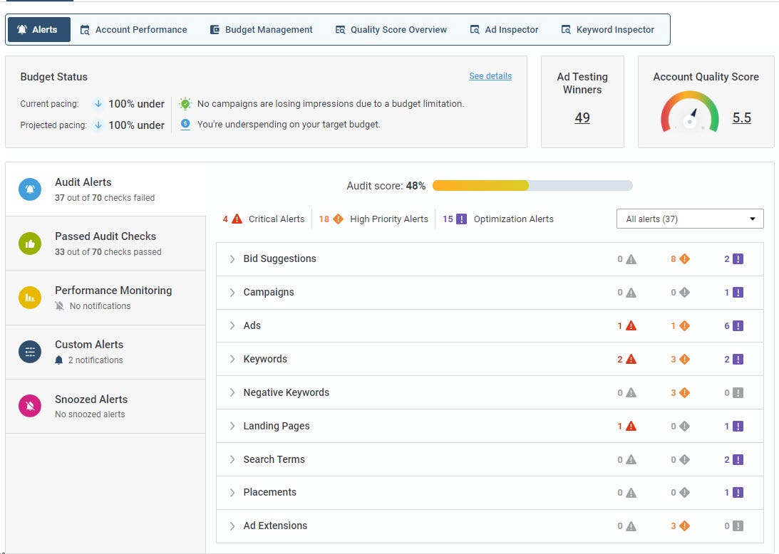Image resolution: width=779 pixels, height=554 pixels.
Task: Click the Audit score progress bar
Action: tap(532, 186)
